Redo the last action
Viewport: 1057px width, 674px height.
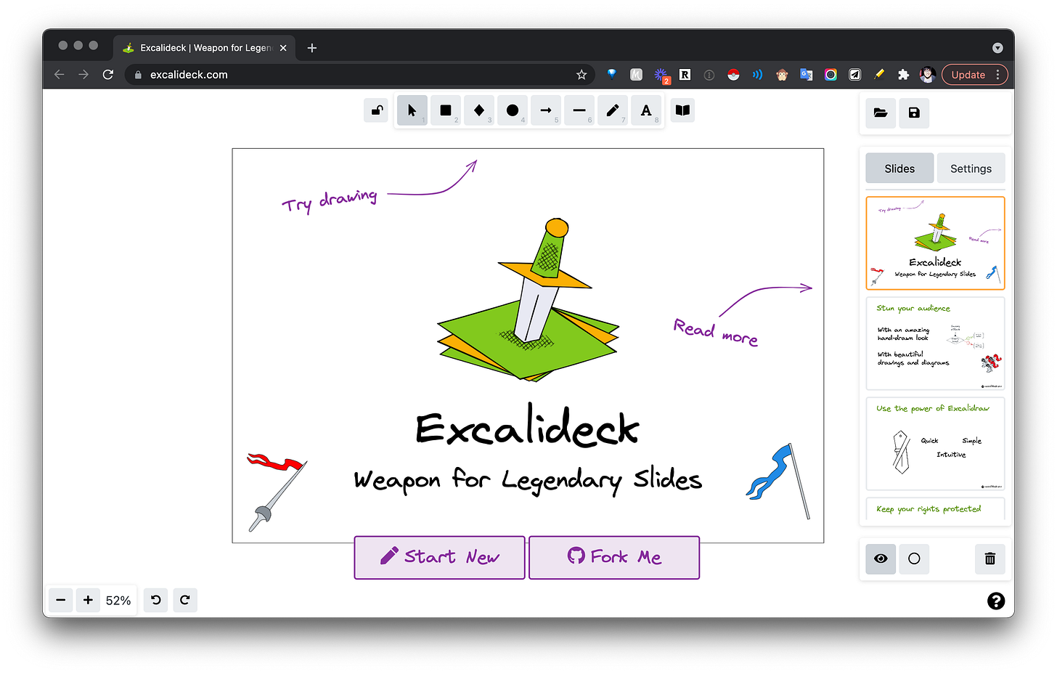(185, 600)
